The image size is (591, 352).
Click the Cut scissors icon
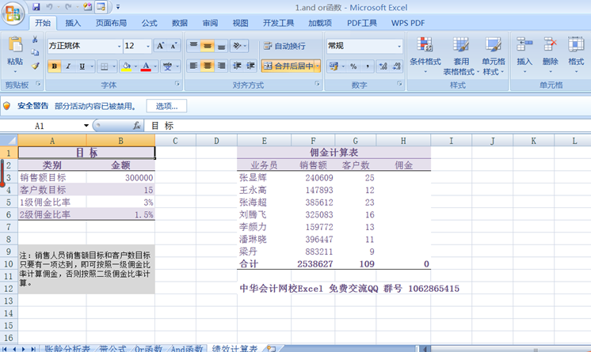tap(35, 41)
